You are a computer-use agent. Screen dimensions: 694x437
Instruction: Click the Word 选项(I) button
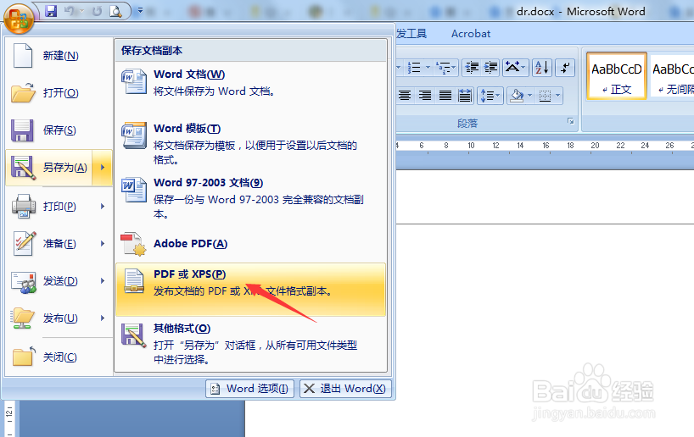tap(250, 389)
